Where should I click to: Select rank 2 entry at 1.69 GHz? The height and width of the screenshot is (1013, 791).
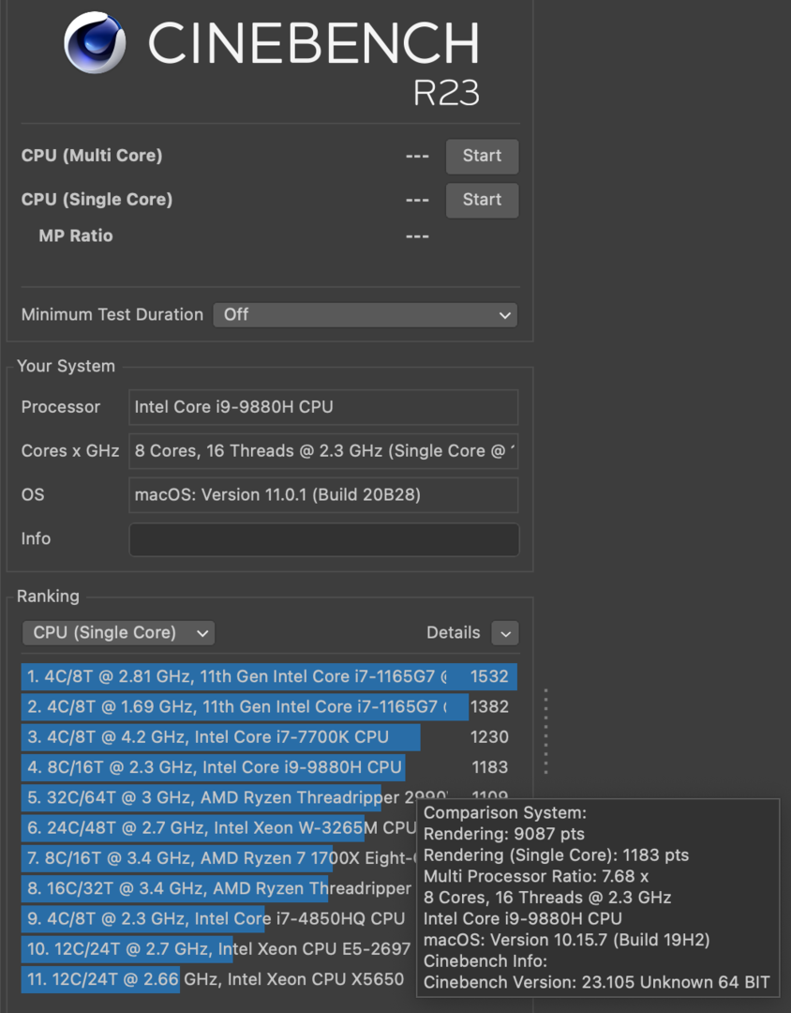pos(234,706)
